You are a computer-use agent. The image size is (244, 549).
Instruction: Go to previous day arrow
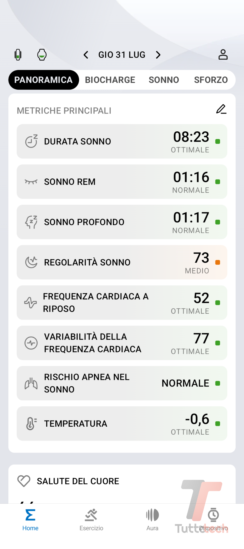coord(86,55)
